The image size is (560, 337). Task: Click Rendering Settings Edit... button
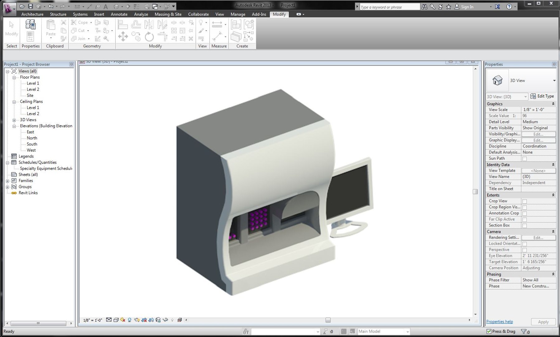click(538, 238)
